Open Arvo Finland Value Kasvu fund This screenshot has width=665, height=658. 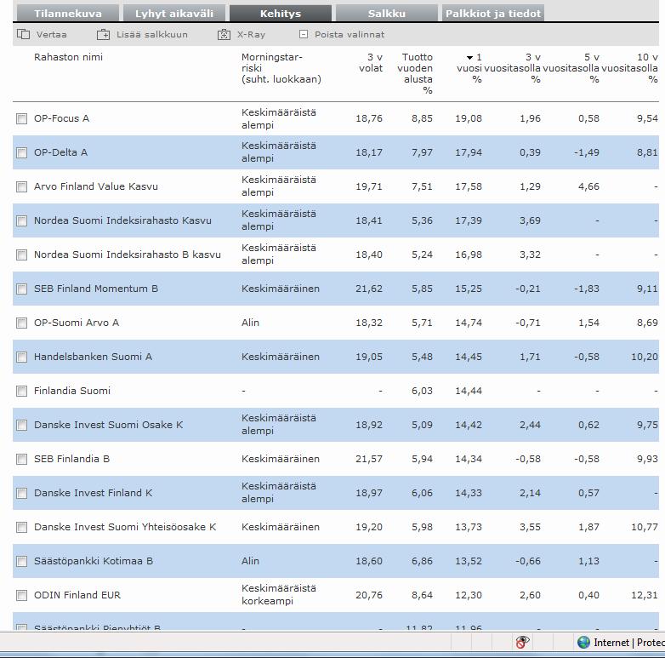[x=96, y=186]
